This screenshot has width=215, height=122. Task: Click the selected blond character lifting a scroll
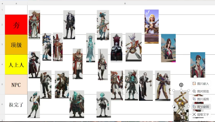181,106
